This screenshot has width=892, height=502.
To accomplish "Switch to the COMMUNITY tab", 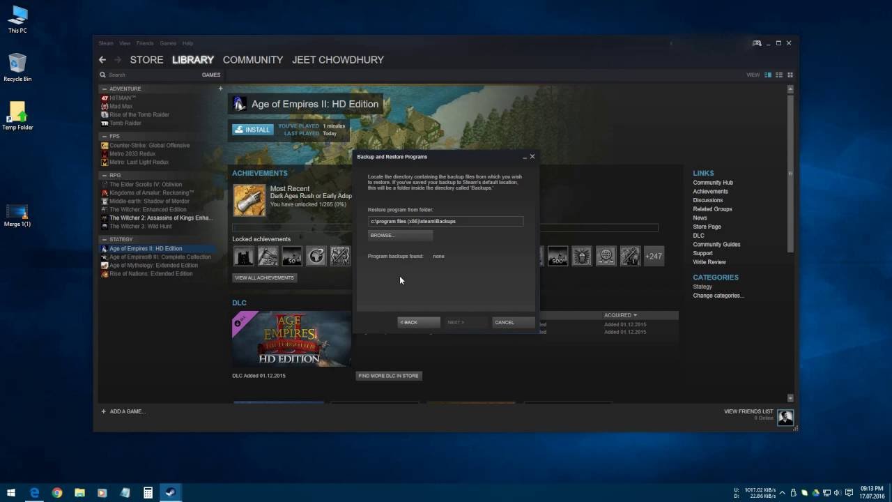I will click(253, 60).
